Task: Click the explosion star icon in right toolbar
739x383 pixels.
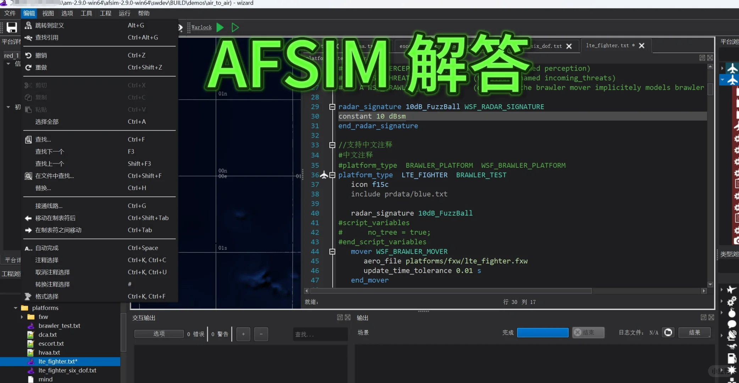Action: point(732,369)
